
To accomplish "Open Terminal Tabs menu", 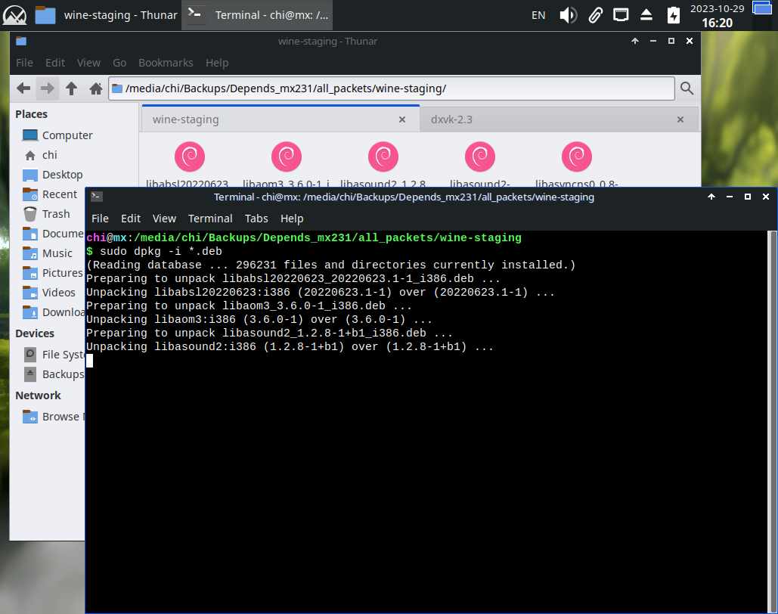I will click(256, 219).
